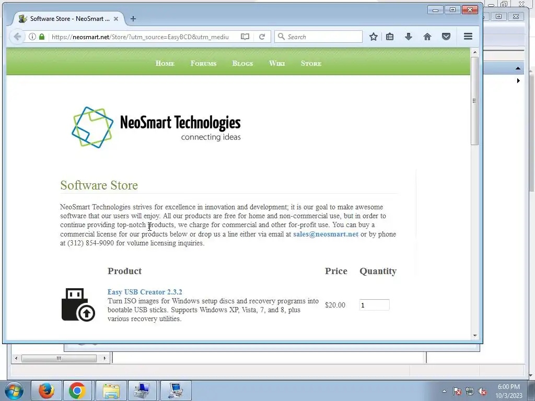
Task: Click background window horizontal scrollbar thumb
Action: pos(59,358)
